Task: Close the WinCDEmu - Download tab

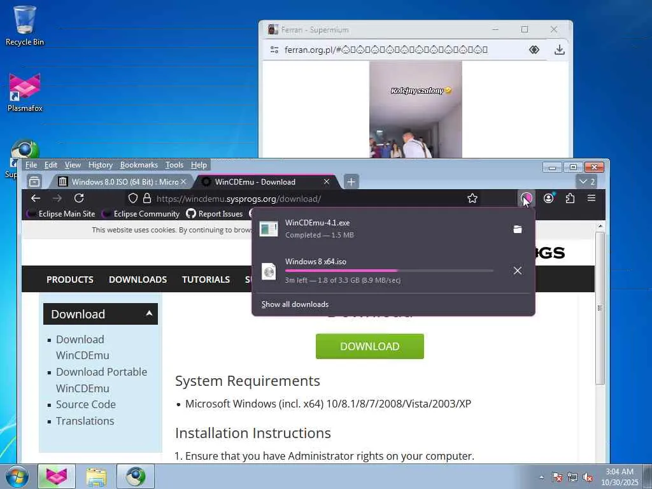Action: 327,181
